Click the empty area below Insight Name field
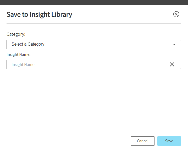Viewport: 188px width, 153px height. click(x=94, y=99)
